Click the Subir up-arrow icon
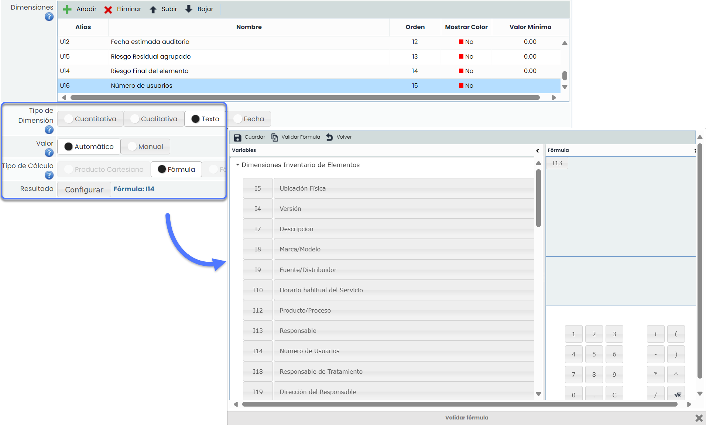 pos(153,10)
